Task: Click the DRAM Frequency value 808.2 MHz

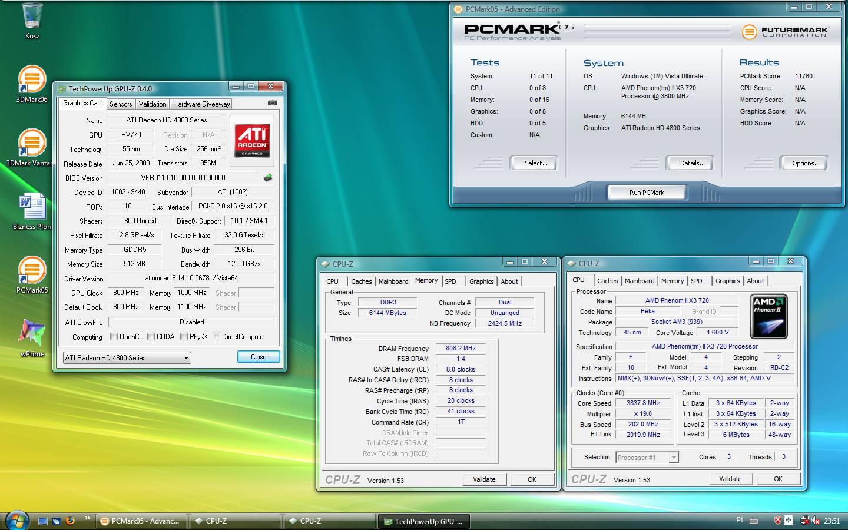Action: point(461,348)
